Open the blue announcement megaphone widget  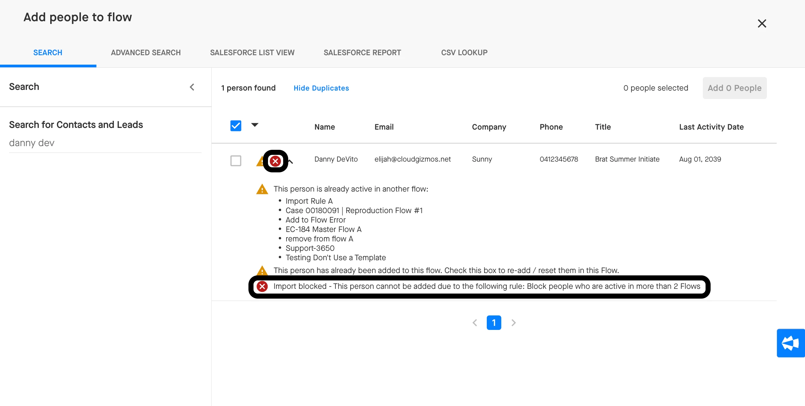pyautogui.click(x=791, y=343)
